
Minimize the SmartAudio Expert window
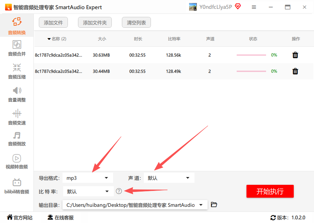271,7
